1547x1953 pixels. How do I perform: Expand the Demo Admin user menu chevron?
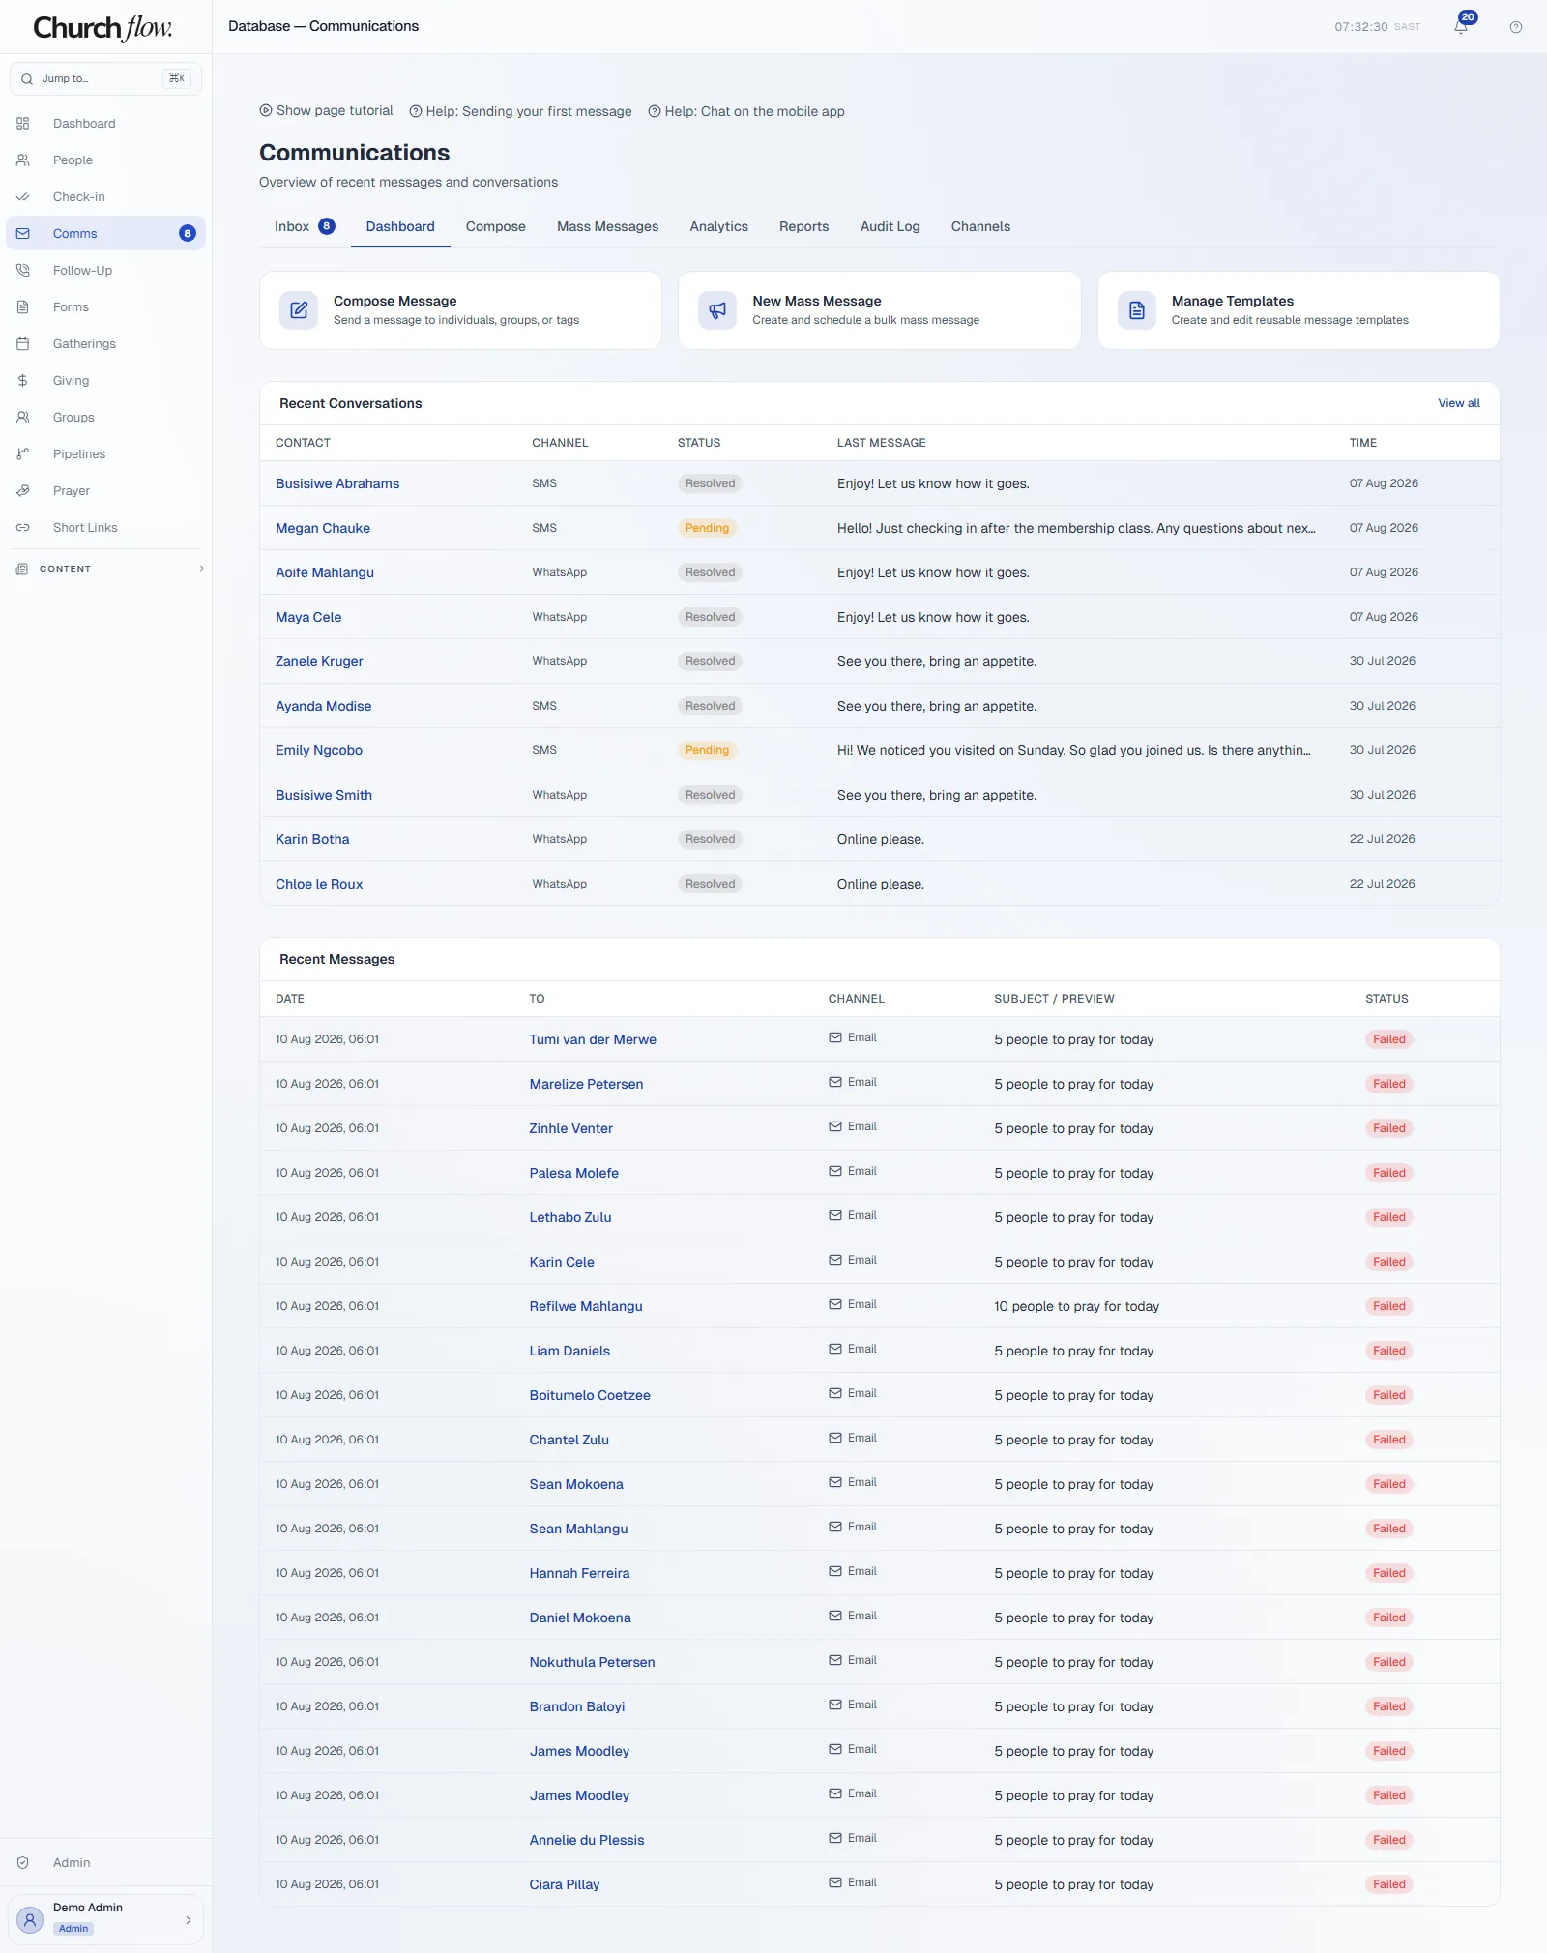(189, 1920)
